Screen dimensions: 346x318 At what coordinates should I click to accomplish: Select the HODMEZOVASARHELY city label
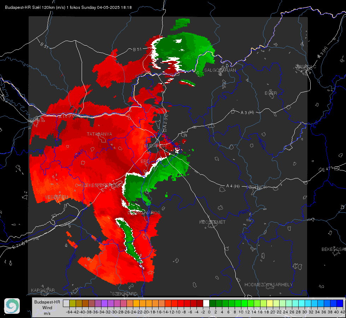click(x=268, y=285)
